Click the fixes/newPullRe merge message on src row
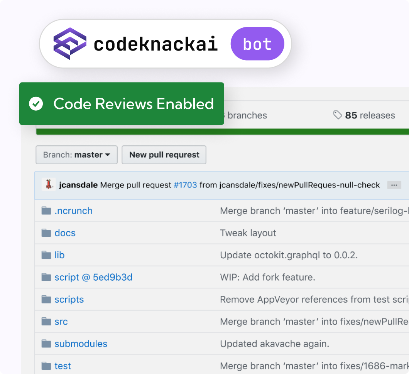The width and height of the screenshot is (409, 374). pyautogui.click(x=314, y=322)
